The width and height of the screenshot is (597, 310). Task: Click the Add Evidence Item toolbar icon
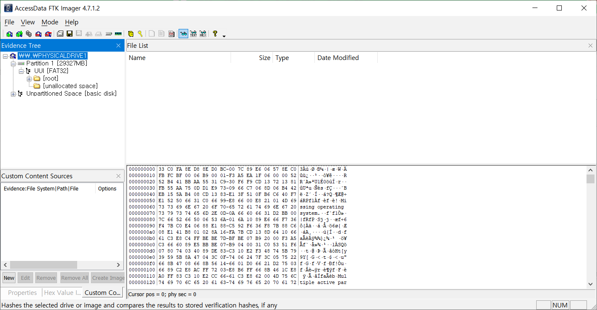9,34
